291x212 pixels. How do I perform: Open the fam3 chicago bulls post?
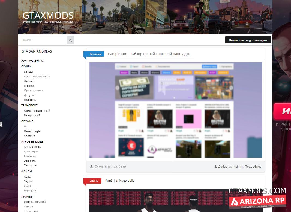click(x=120, y=181)
